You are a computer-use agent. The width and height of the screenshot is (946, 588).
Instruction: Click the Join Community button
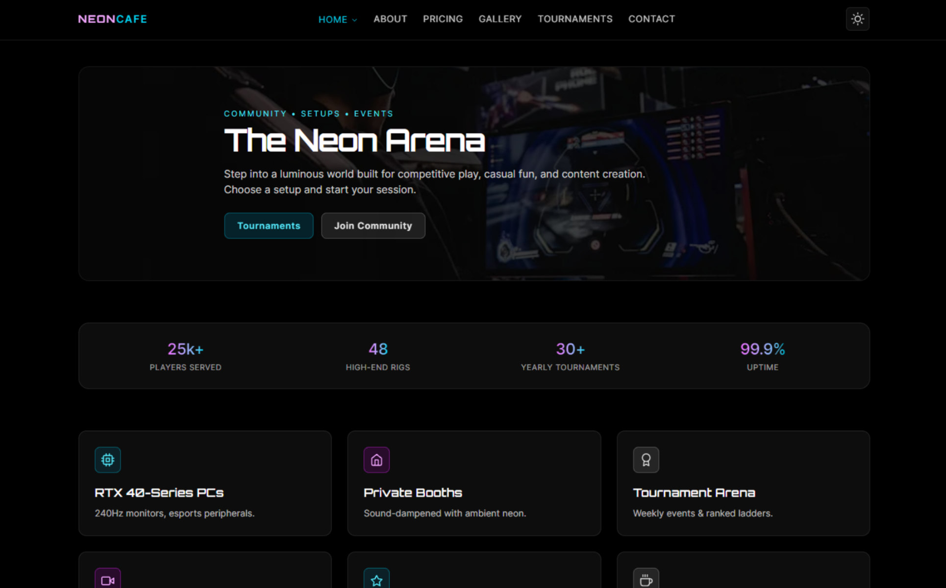pos(373,225)
